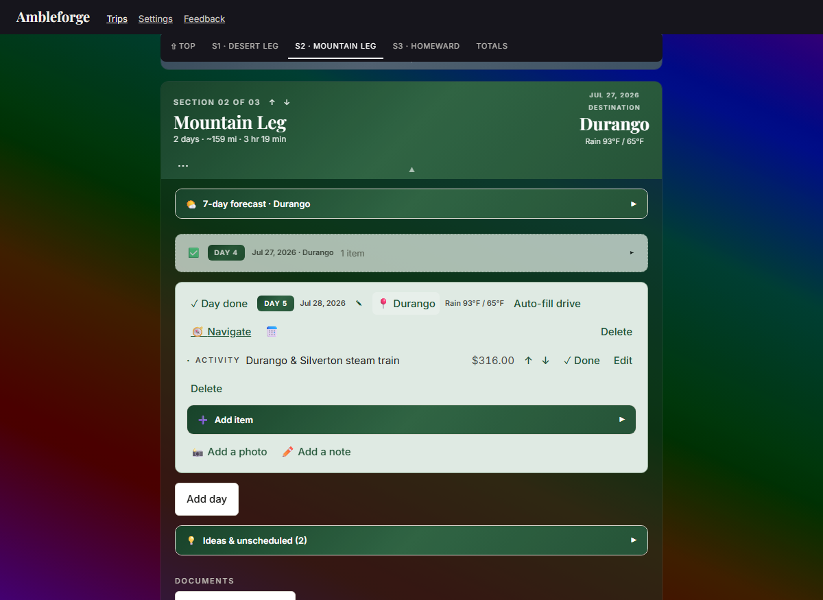Expand Ideas & unscheduled (2) section
This screenshot has width=823, height=600.
(411, 540)
